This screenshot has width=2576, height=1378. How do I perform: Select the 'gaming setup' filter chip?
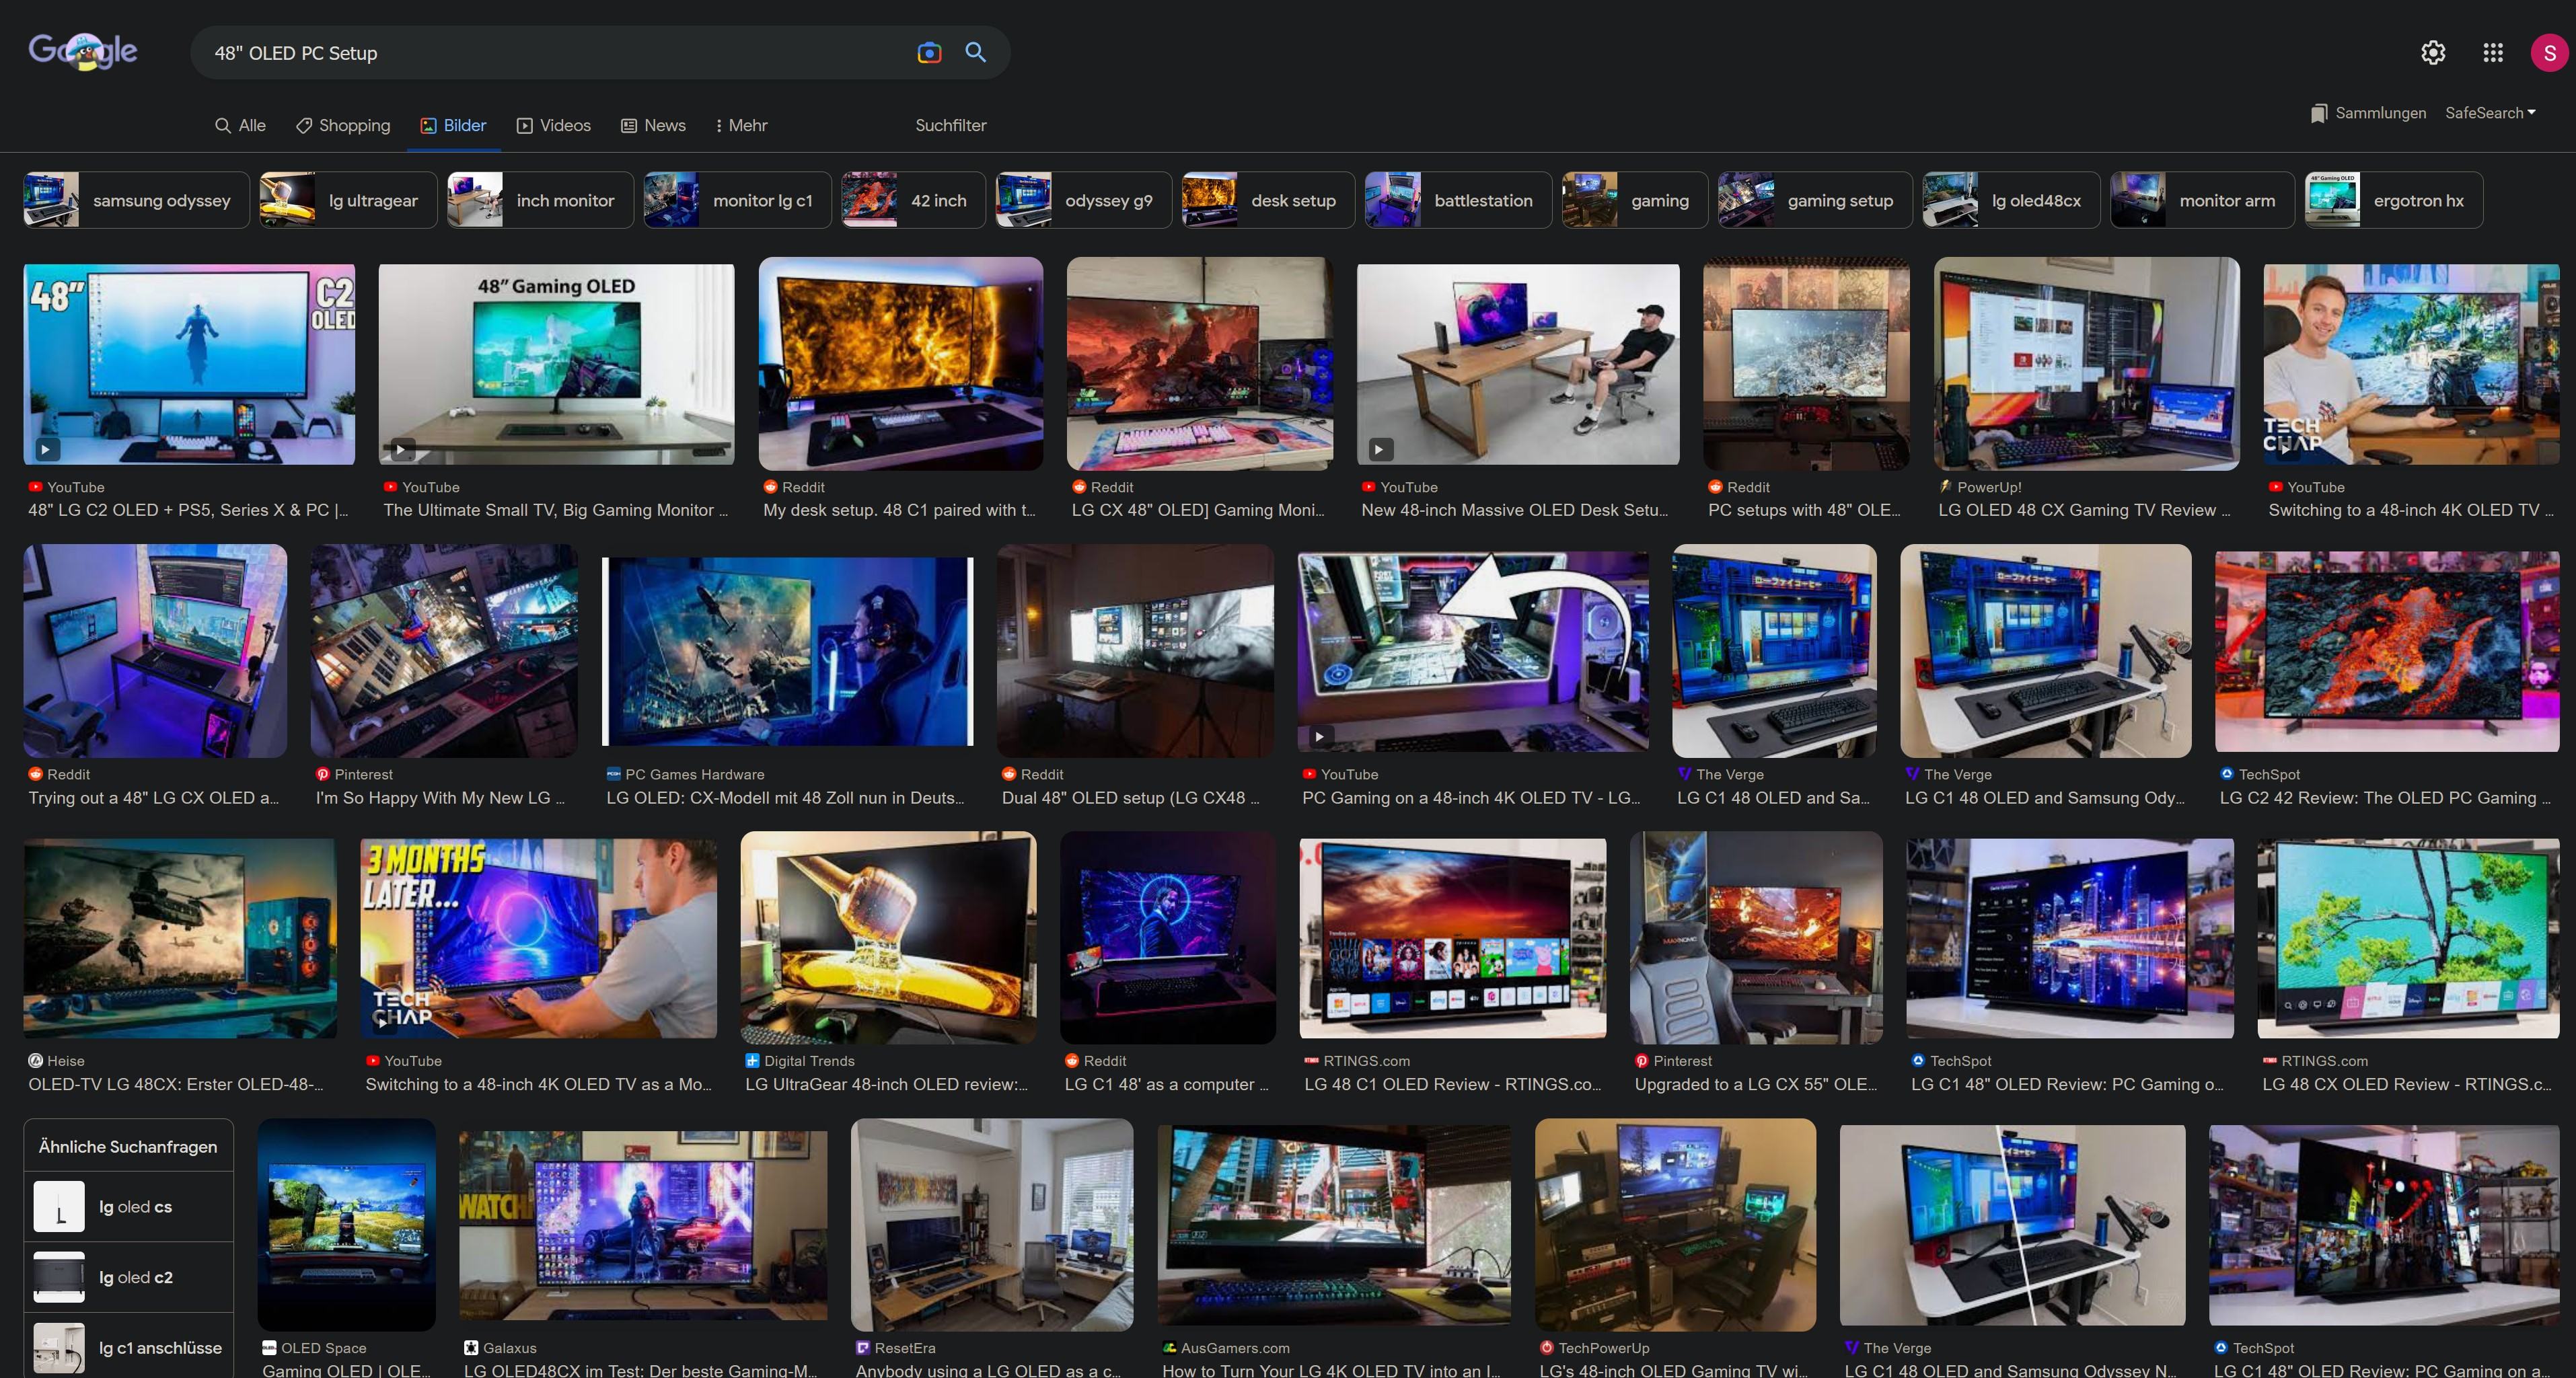point(1815,200)
